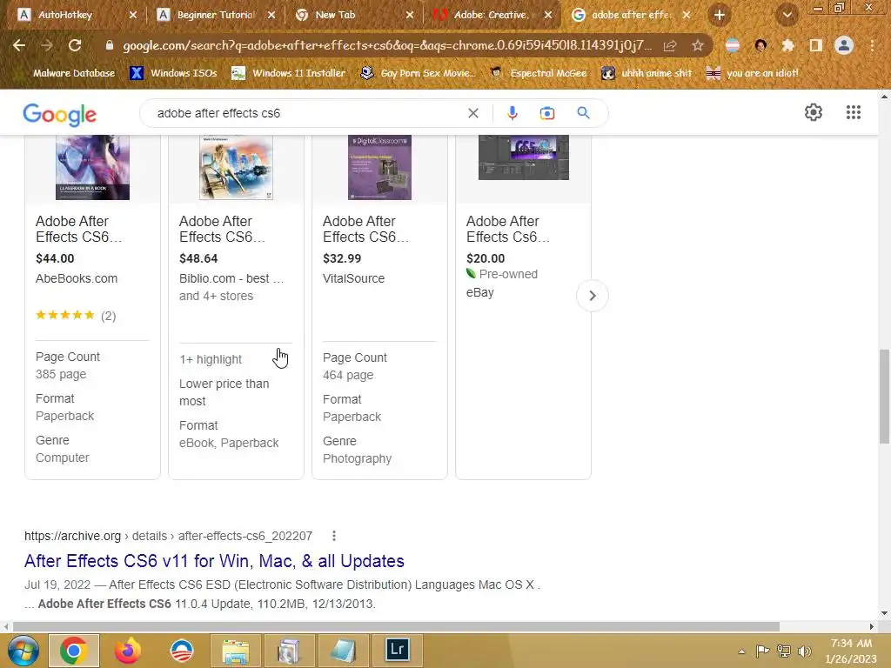Click the 'and 4+ stores' text
Viewport: 891px width, 668px height.
point(216,296)
